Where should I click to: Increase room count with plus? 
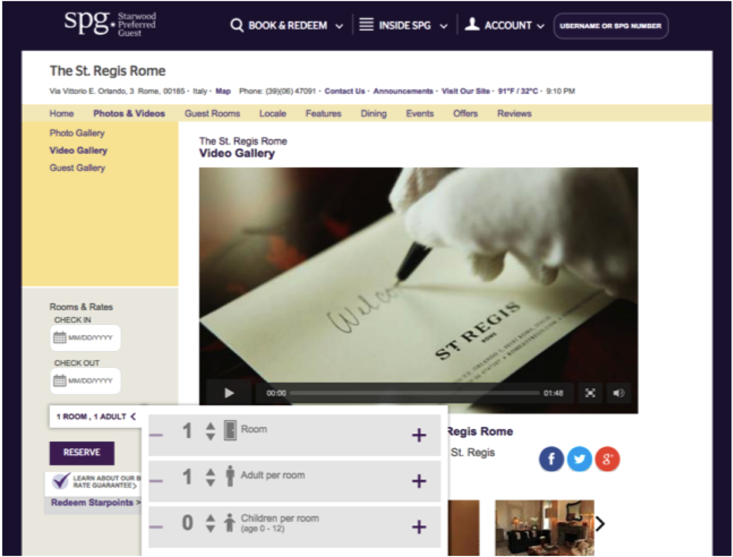click(418, 435)
